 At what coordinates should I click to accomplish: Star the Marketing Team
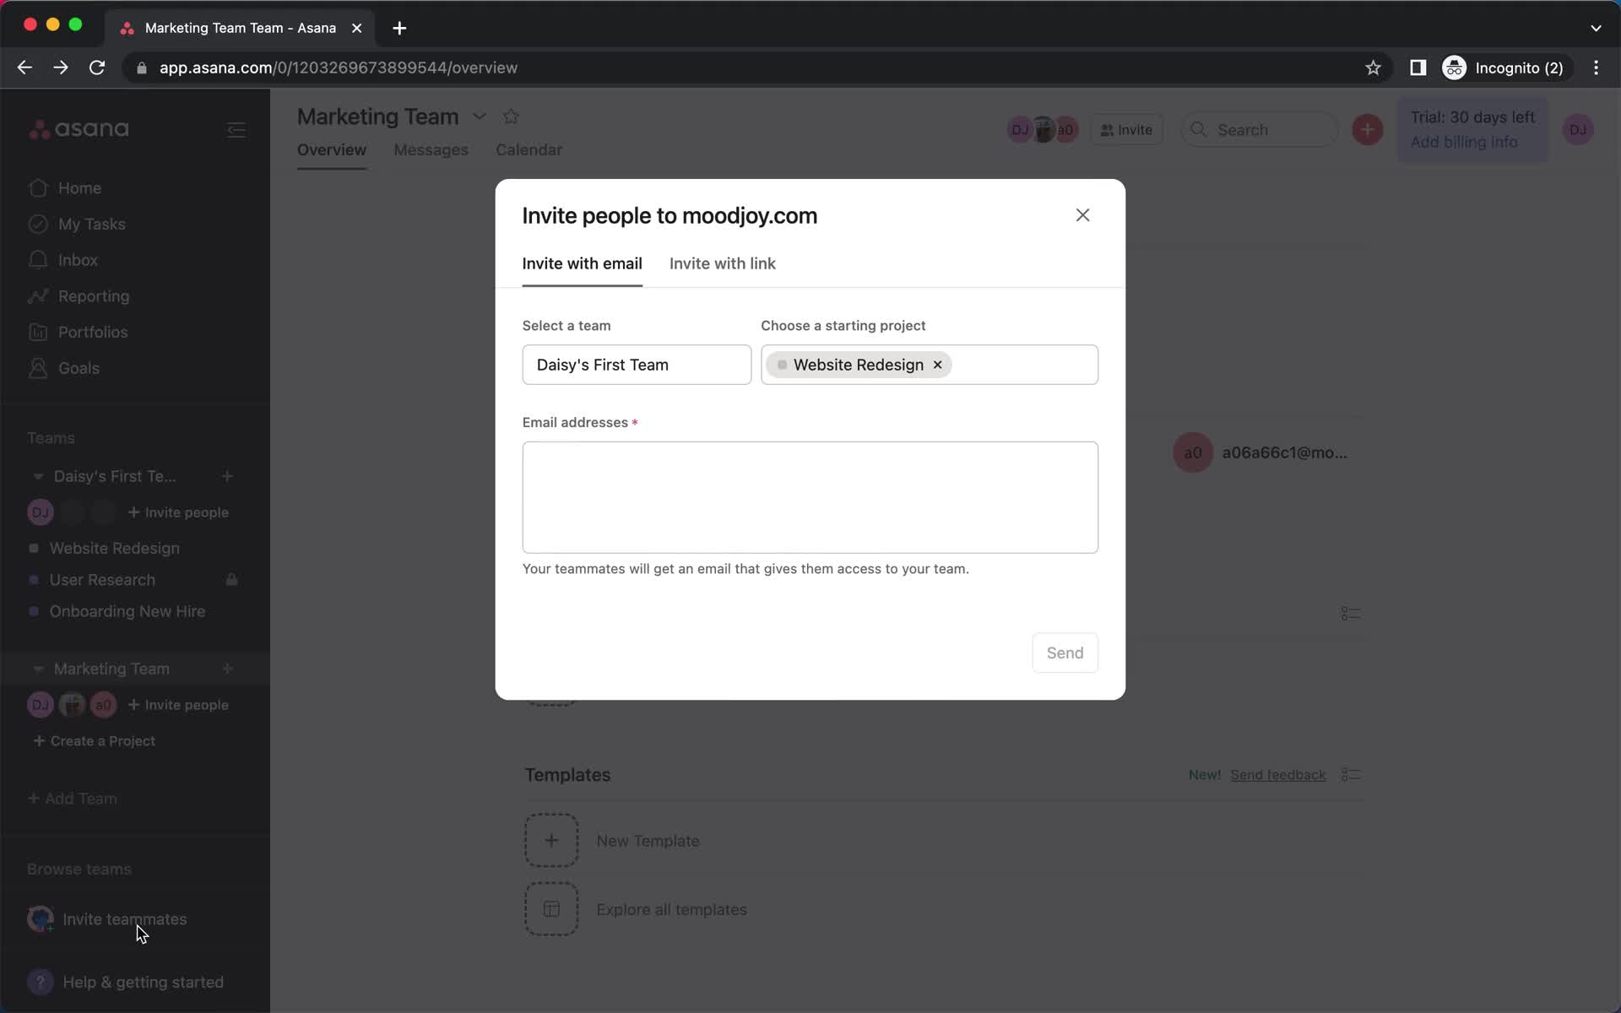coord(511,116)
